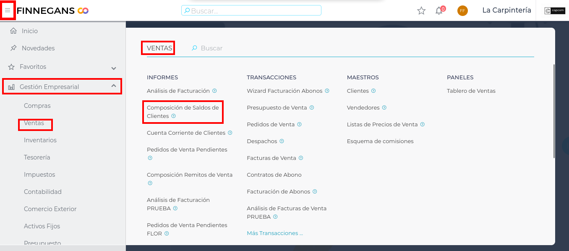Open Composición de Saldos de Clientes report

[183, 112]
